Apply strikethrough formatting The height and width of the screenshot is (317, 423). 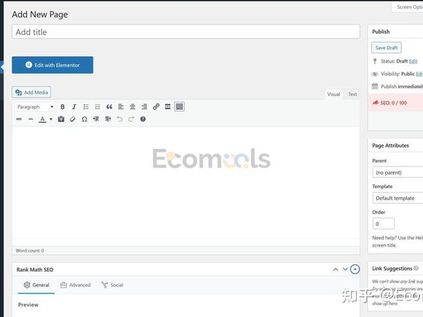tap(19, 119)
